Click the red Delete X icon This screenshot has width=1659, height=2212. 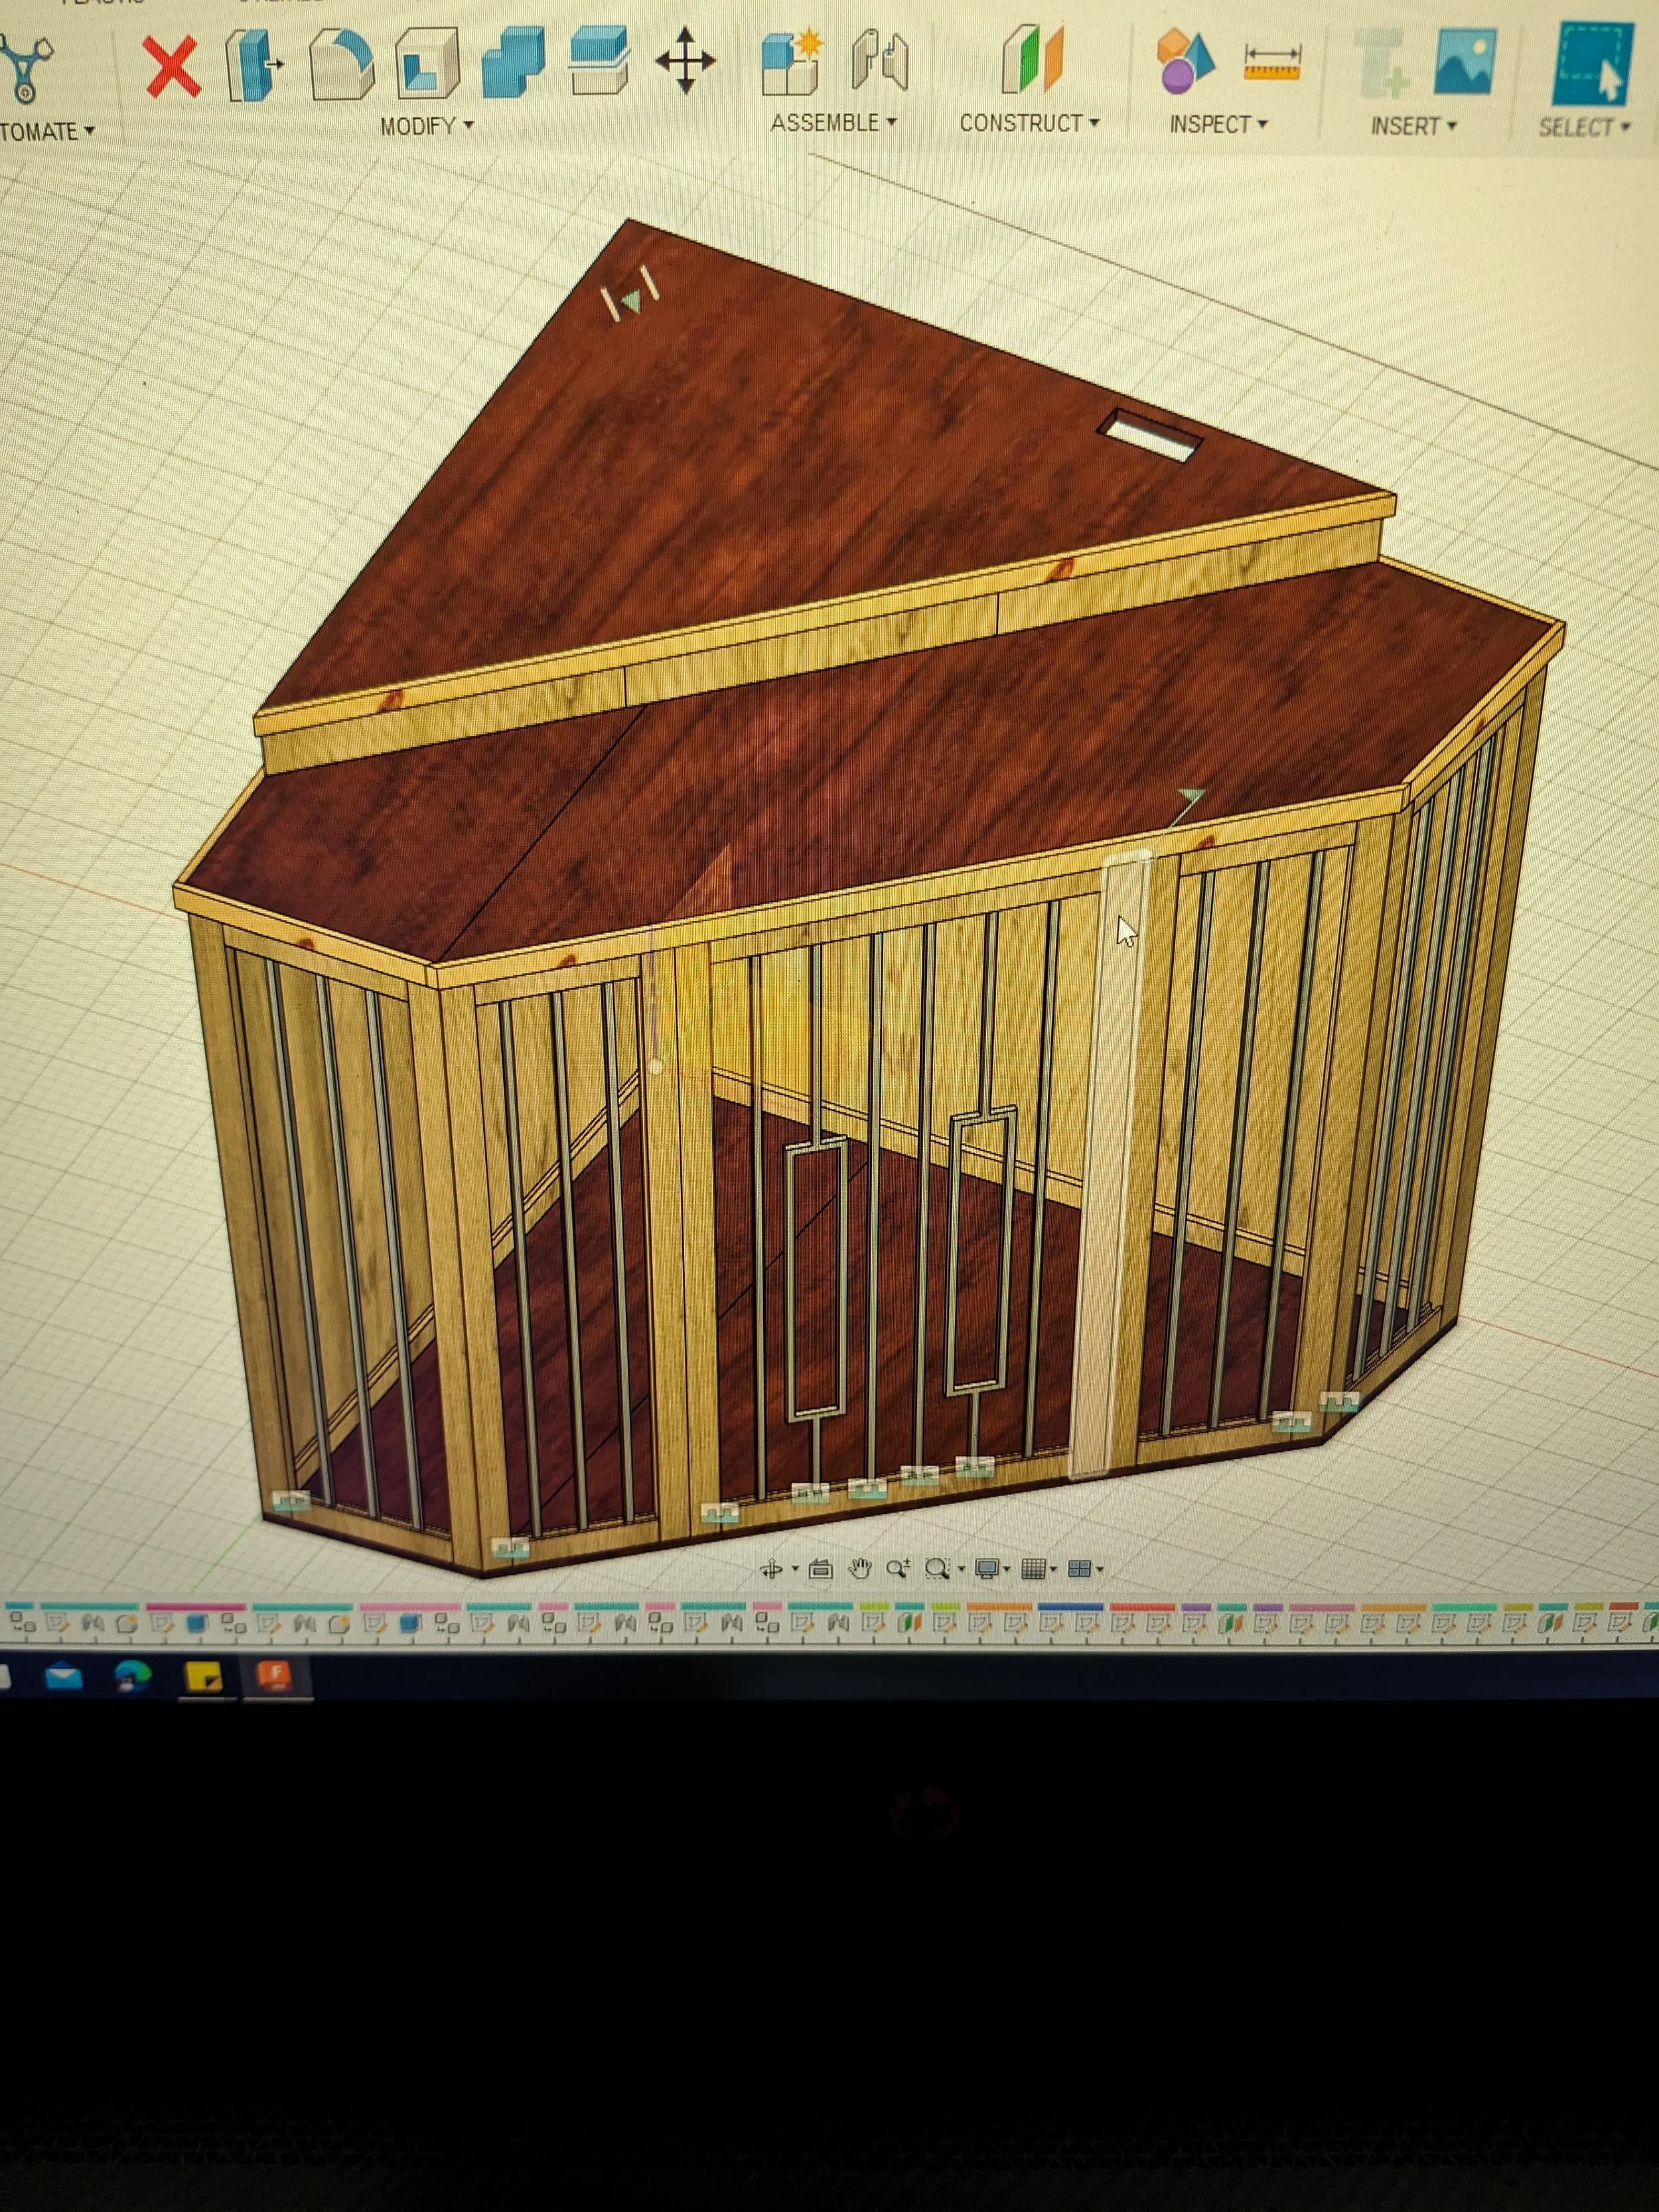(x=171, y=67)
